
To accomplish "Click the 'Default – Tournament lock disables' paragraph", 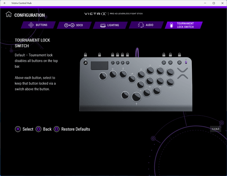I will [36, 61].
